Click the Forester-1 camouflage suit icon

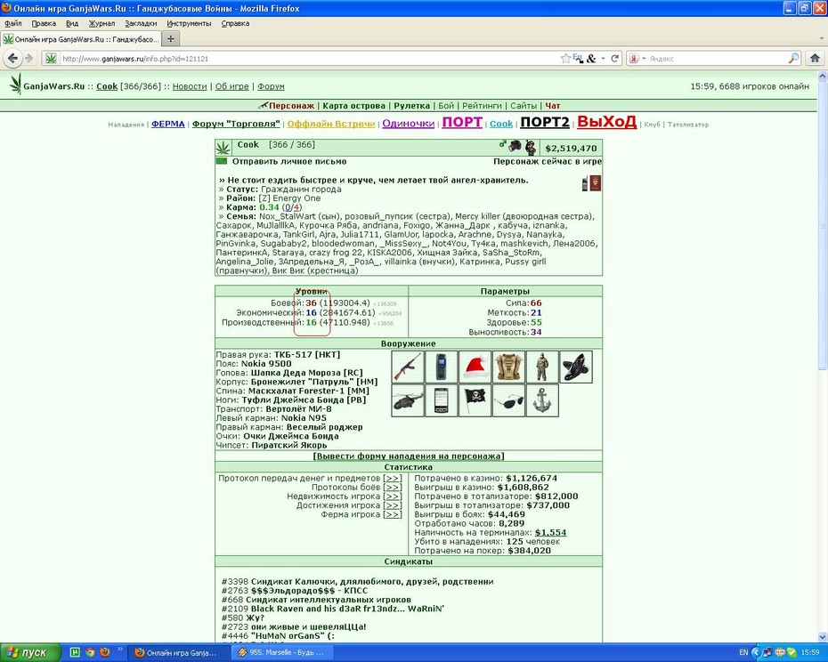(542, 367)
